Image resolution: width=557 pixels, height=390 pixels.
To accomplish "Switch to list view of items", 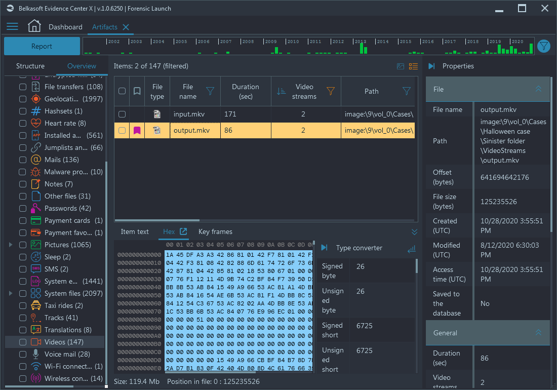I will tap(413, 66).
